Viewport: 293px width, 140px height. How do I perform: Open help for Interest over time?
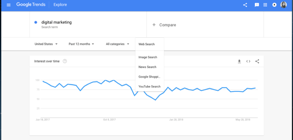click(x=65, y=61)
